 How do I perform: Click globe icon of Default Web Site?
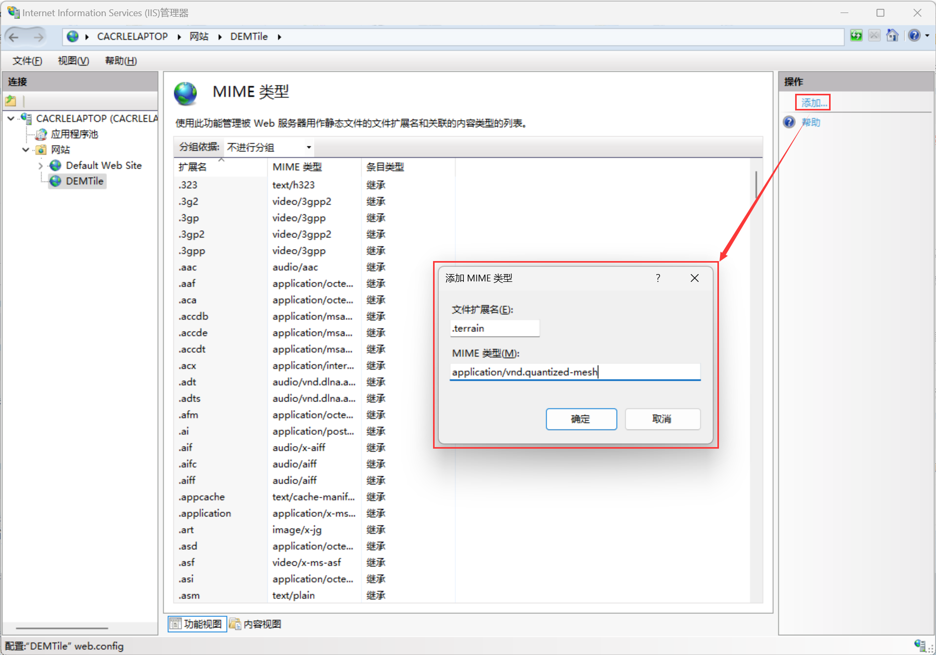tap(56, 166)
